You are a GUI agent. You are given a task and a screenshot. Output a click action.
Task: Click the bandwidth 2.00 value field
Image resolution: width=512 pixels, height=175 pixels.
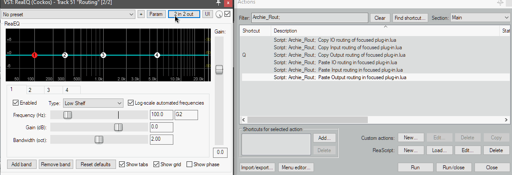(x=161, y=139)
